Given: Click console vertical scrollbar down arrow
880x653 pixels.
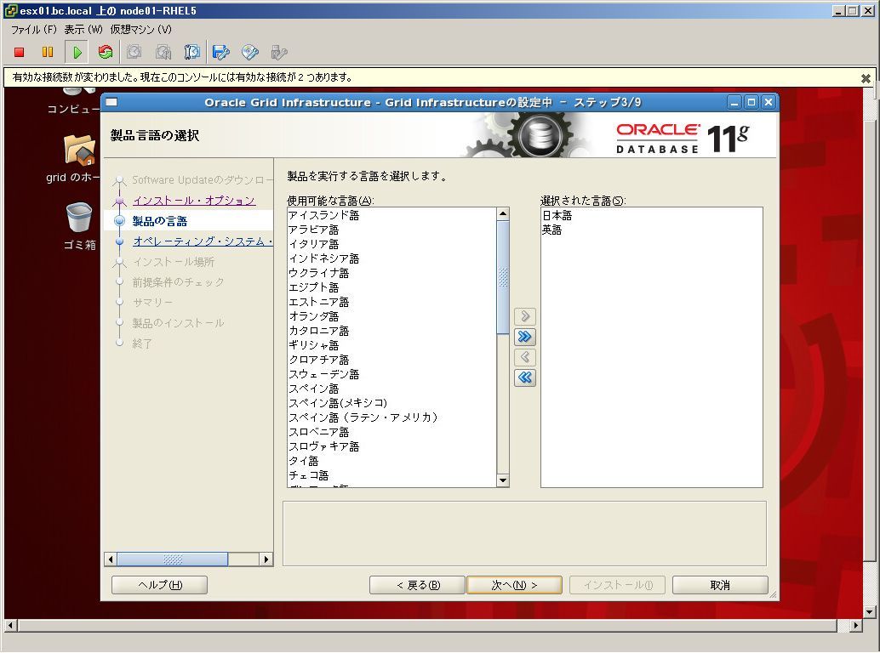Looking at the screenshot, I should click(x=869, y=612).
